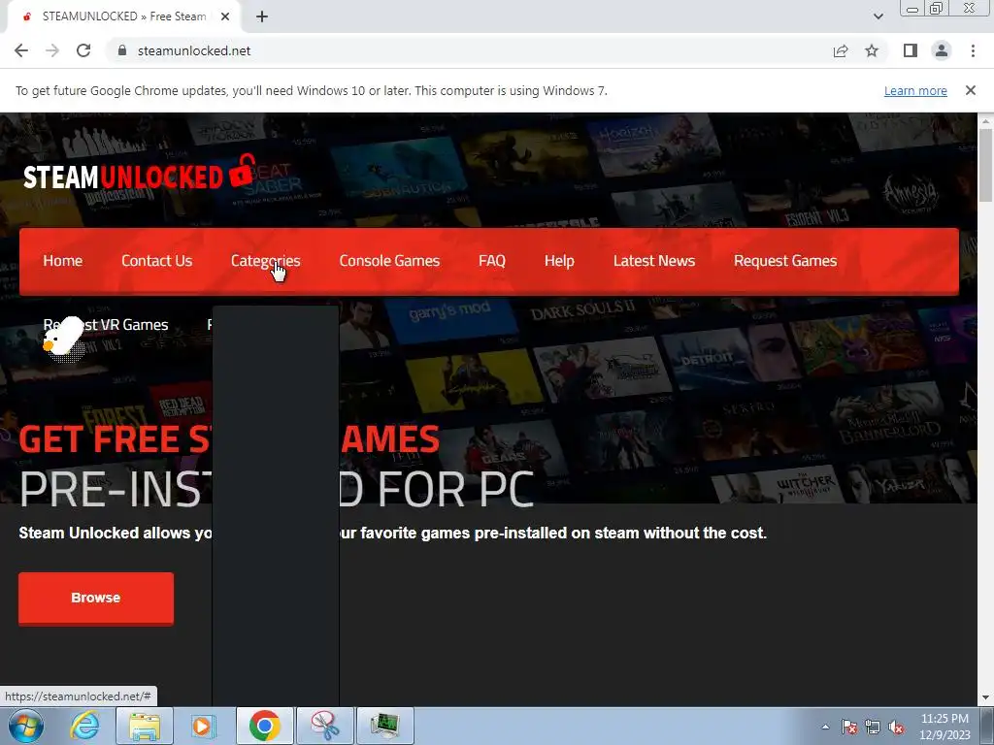Open the monitor app taskbar icon
994x745 pixels.
384,726
